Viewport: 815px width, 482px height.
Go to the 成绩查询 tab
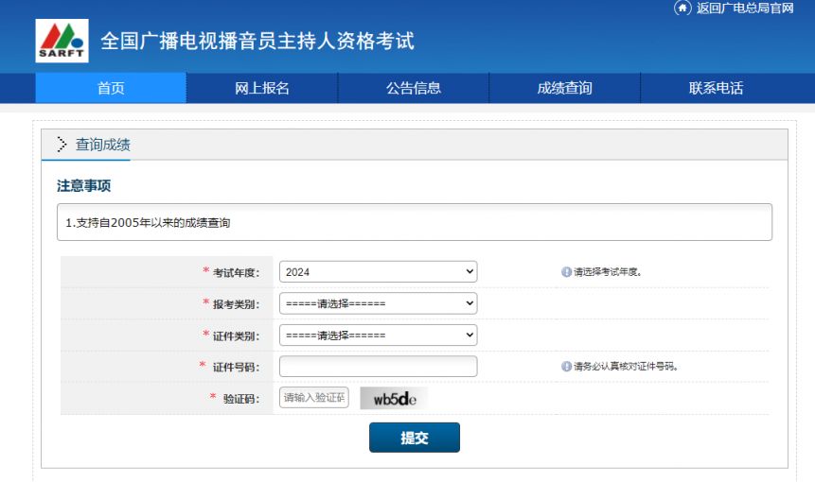pos(564,88)
